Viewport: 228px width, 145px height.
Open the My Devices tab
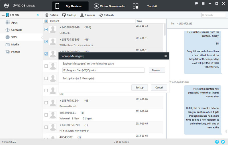(x=70, y=6)
